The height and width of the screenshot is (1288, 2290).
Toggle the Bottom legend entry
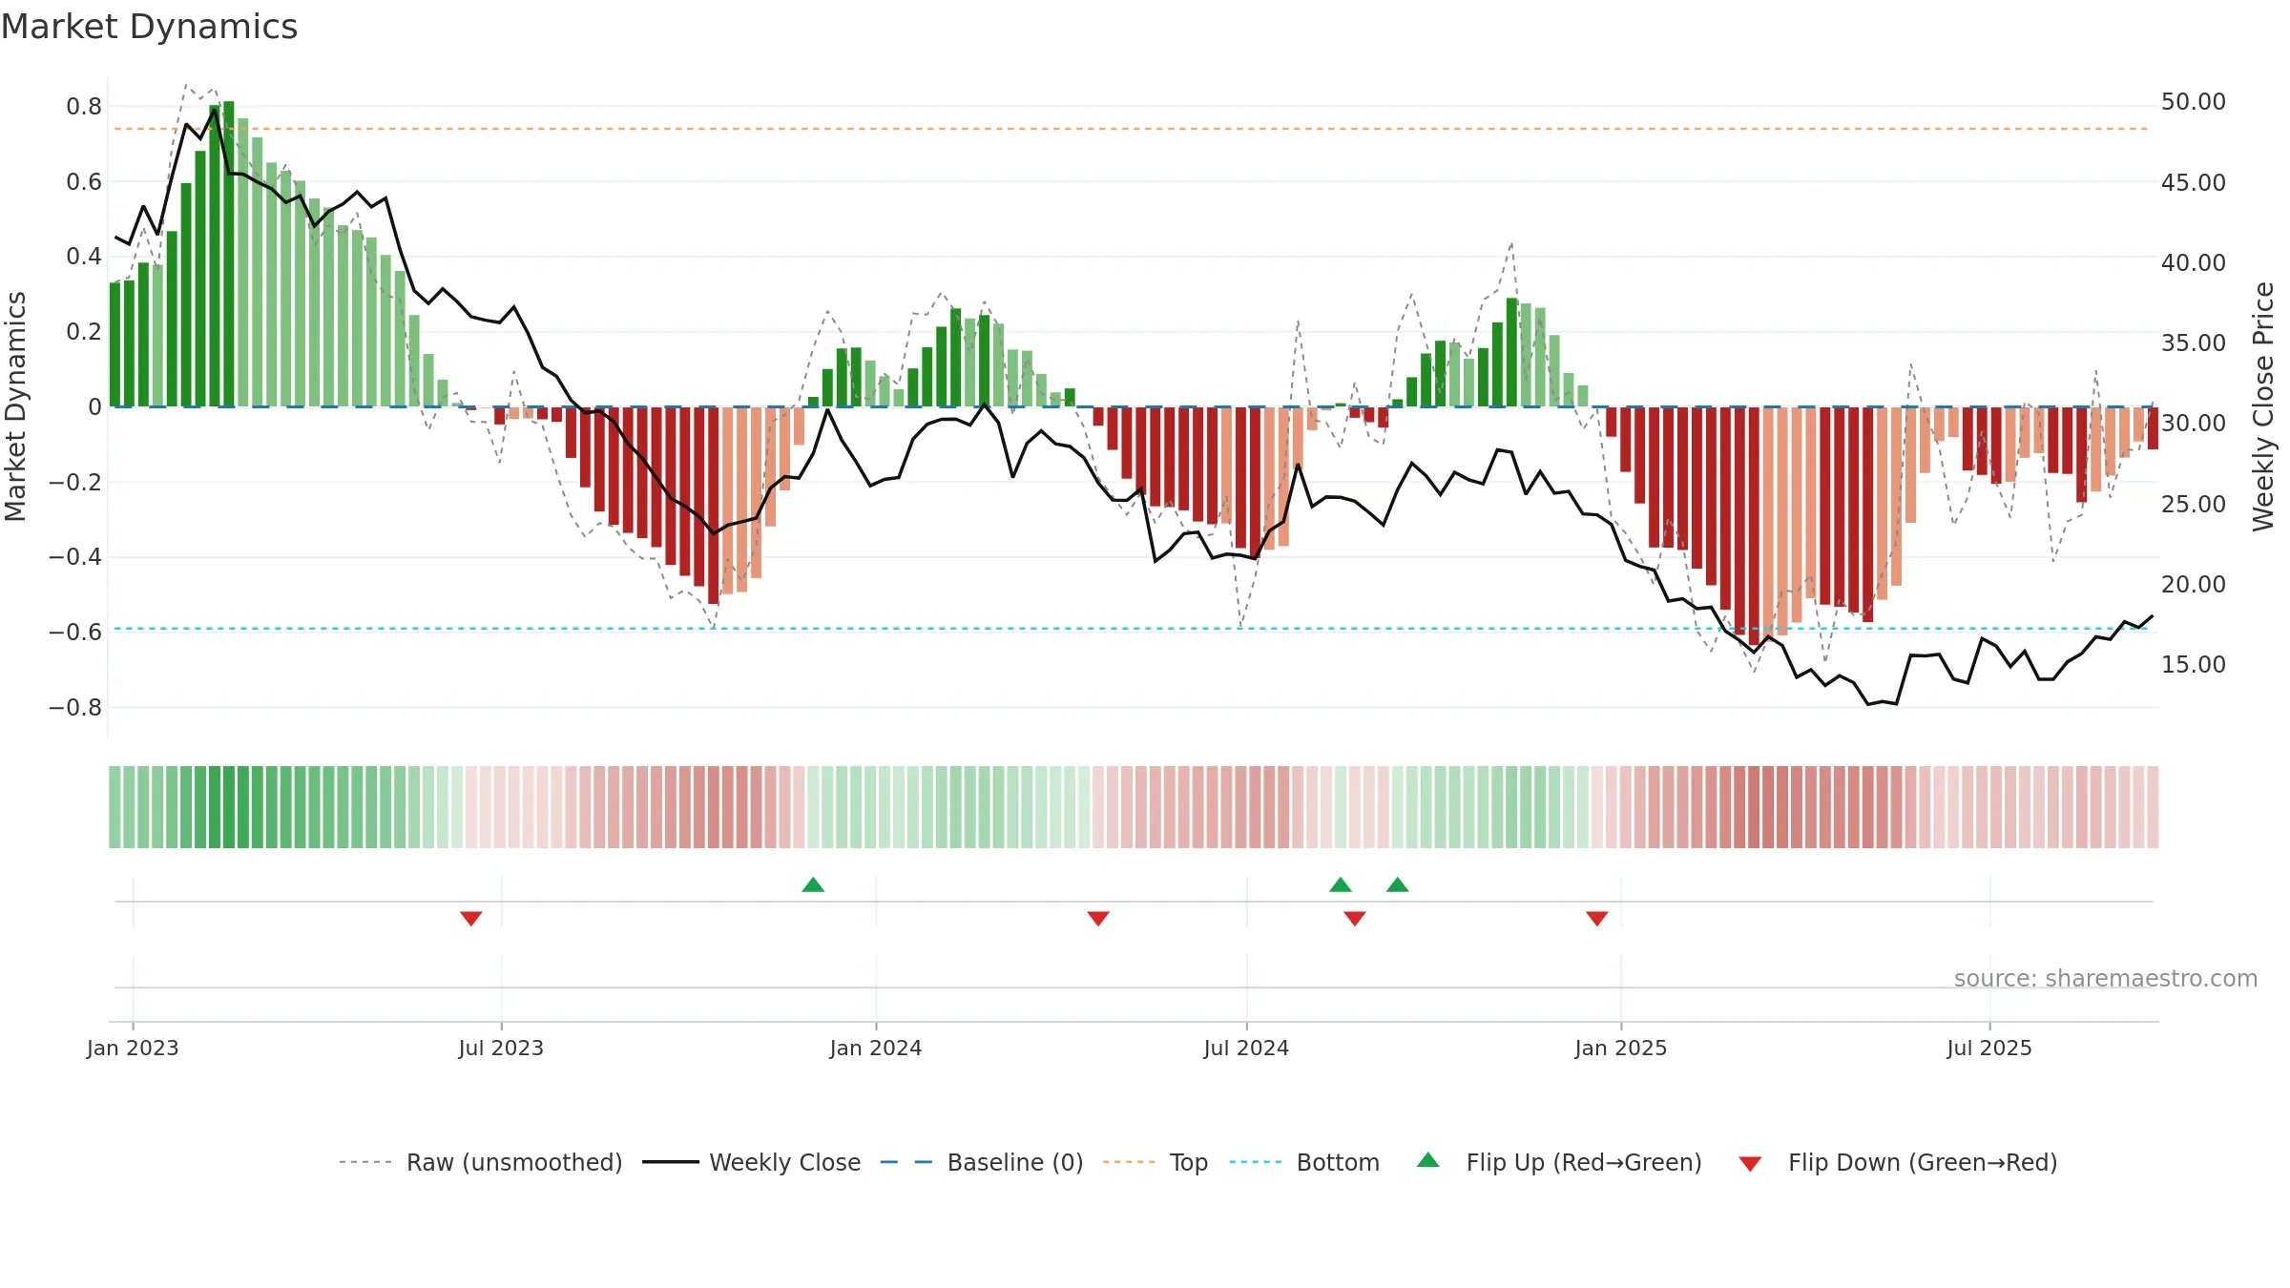(1304, 1162)
